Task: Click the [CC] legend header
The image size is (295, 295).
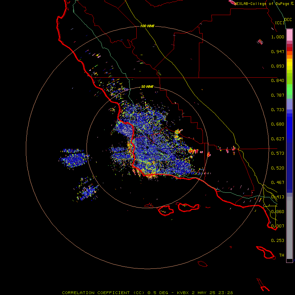Action: point(280,23)
